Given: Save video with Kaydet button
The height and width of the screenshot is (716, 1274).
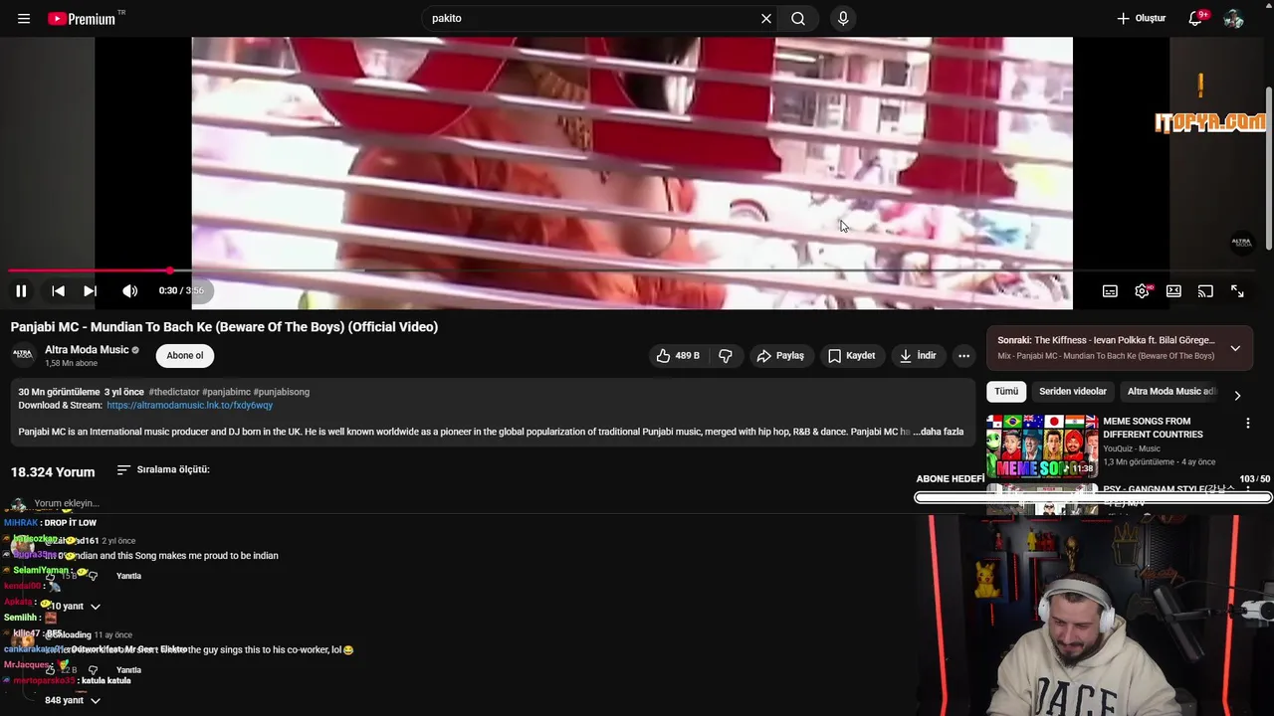Looking at the screenshot, I should (851, 355).
